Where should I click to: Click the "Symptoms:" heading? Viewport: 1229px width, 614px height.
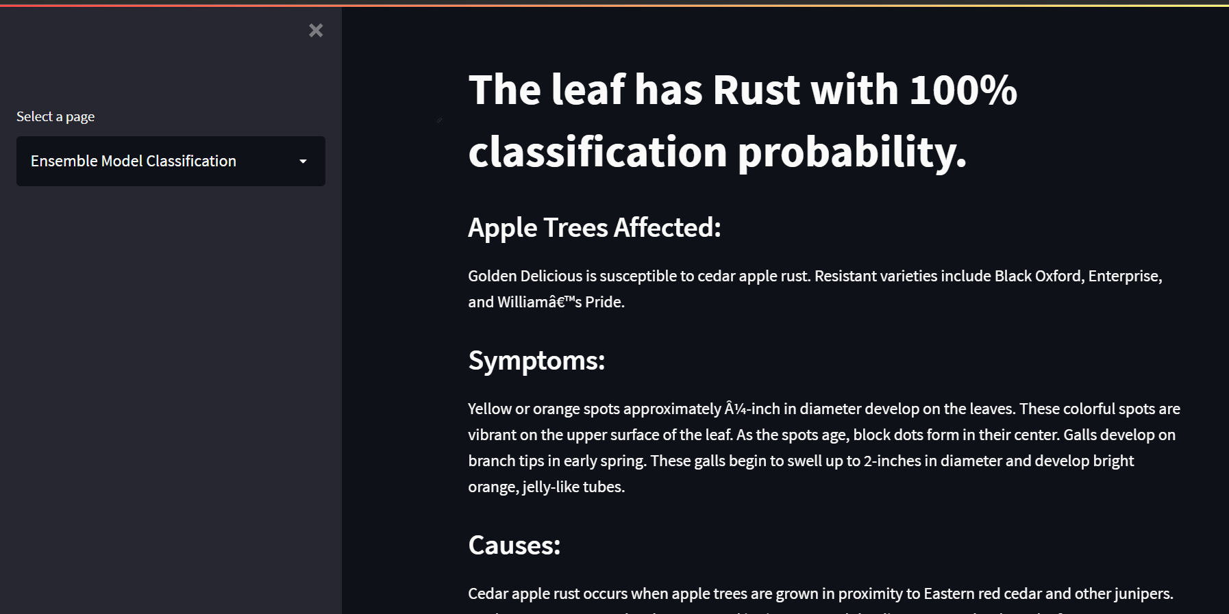(536, 361)
